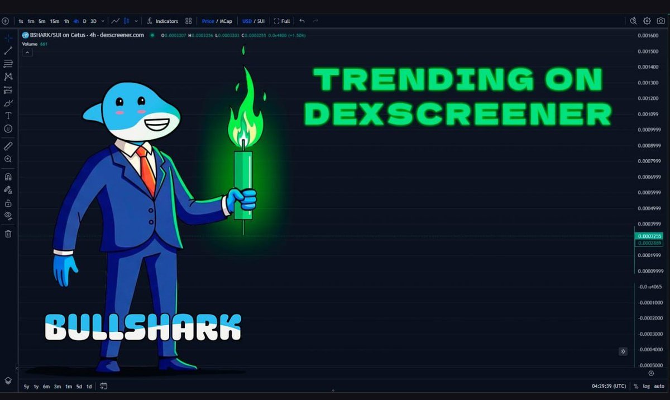Set the date range to 5d
Screen dimensions: 670x400
point(79,387)
